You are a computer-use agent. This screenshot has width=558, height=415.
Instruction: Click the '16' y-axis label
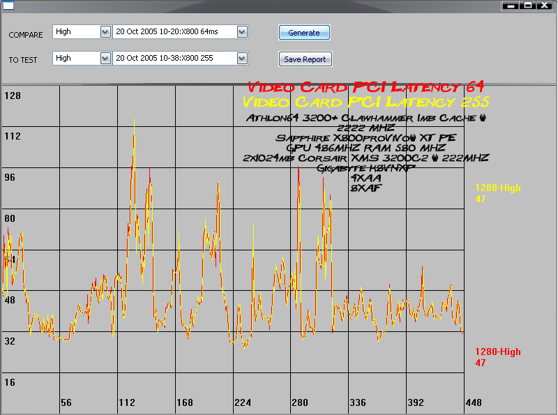(10, 383)
